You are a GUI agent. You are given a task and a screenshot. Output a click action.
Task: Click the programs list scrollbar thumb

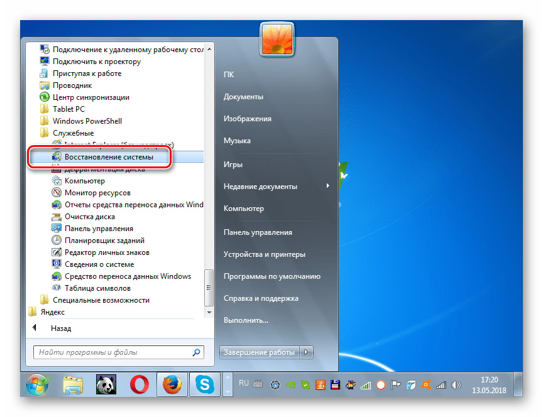click(209, 288)
